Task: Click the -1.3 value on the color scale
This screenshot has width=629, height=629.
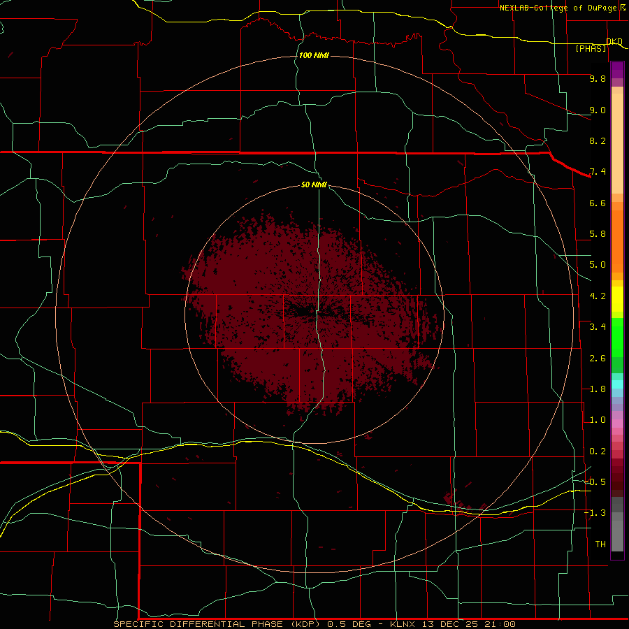Action: click(595, 513)
